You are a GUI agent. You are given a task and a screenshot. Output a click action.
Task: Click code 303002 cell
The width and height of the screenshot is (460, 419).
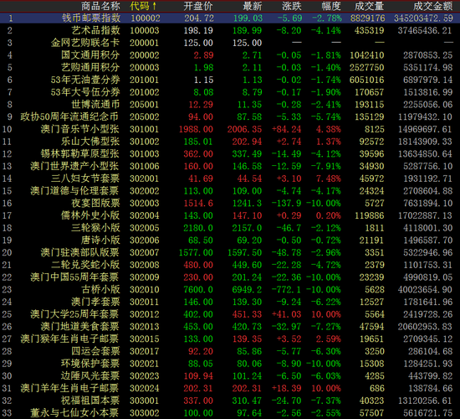[145, 413]
